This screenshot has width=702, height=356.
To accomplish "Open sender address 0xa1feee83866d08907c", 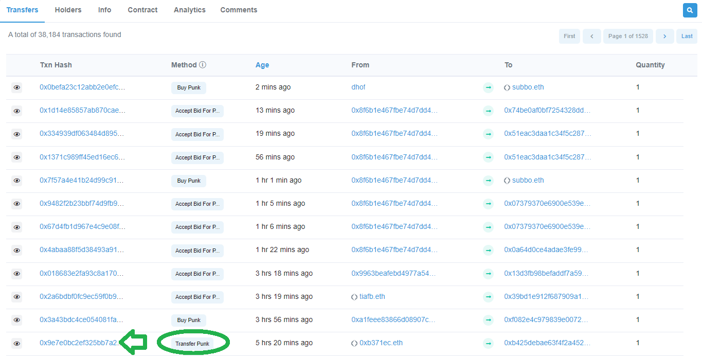I will point(393,319).
